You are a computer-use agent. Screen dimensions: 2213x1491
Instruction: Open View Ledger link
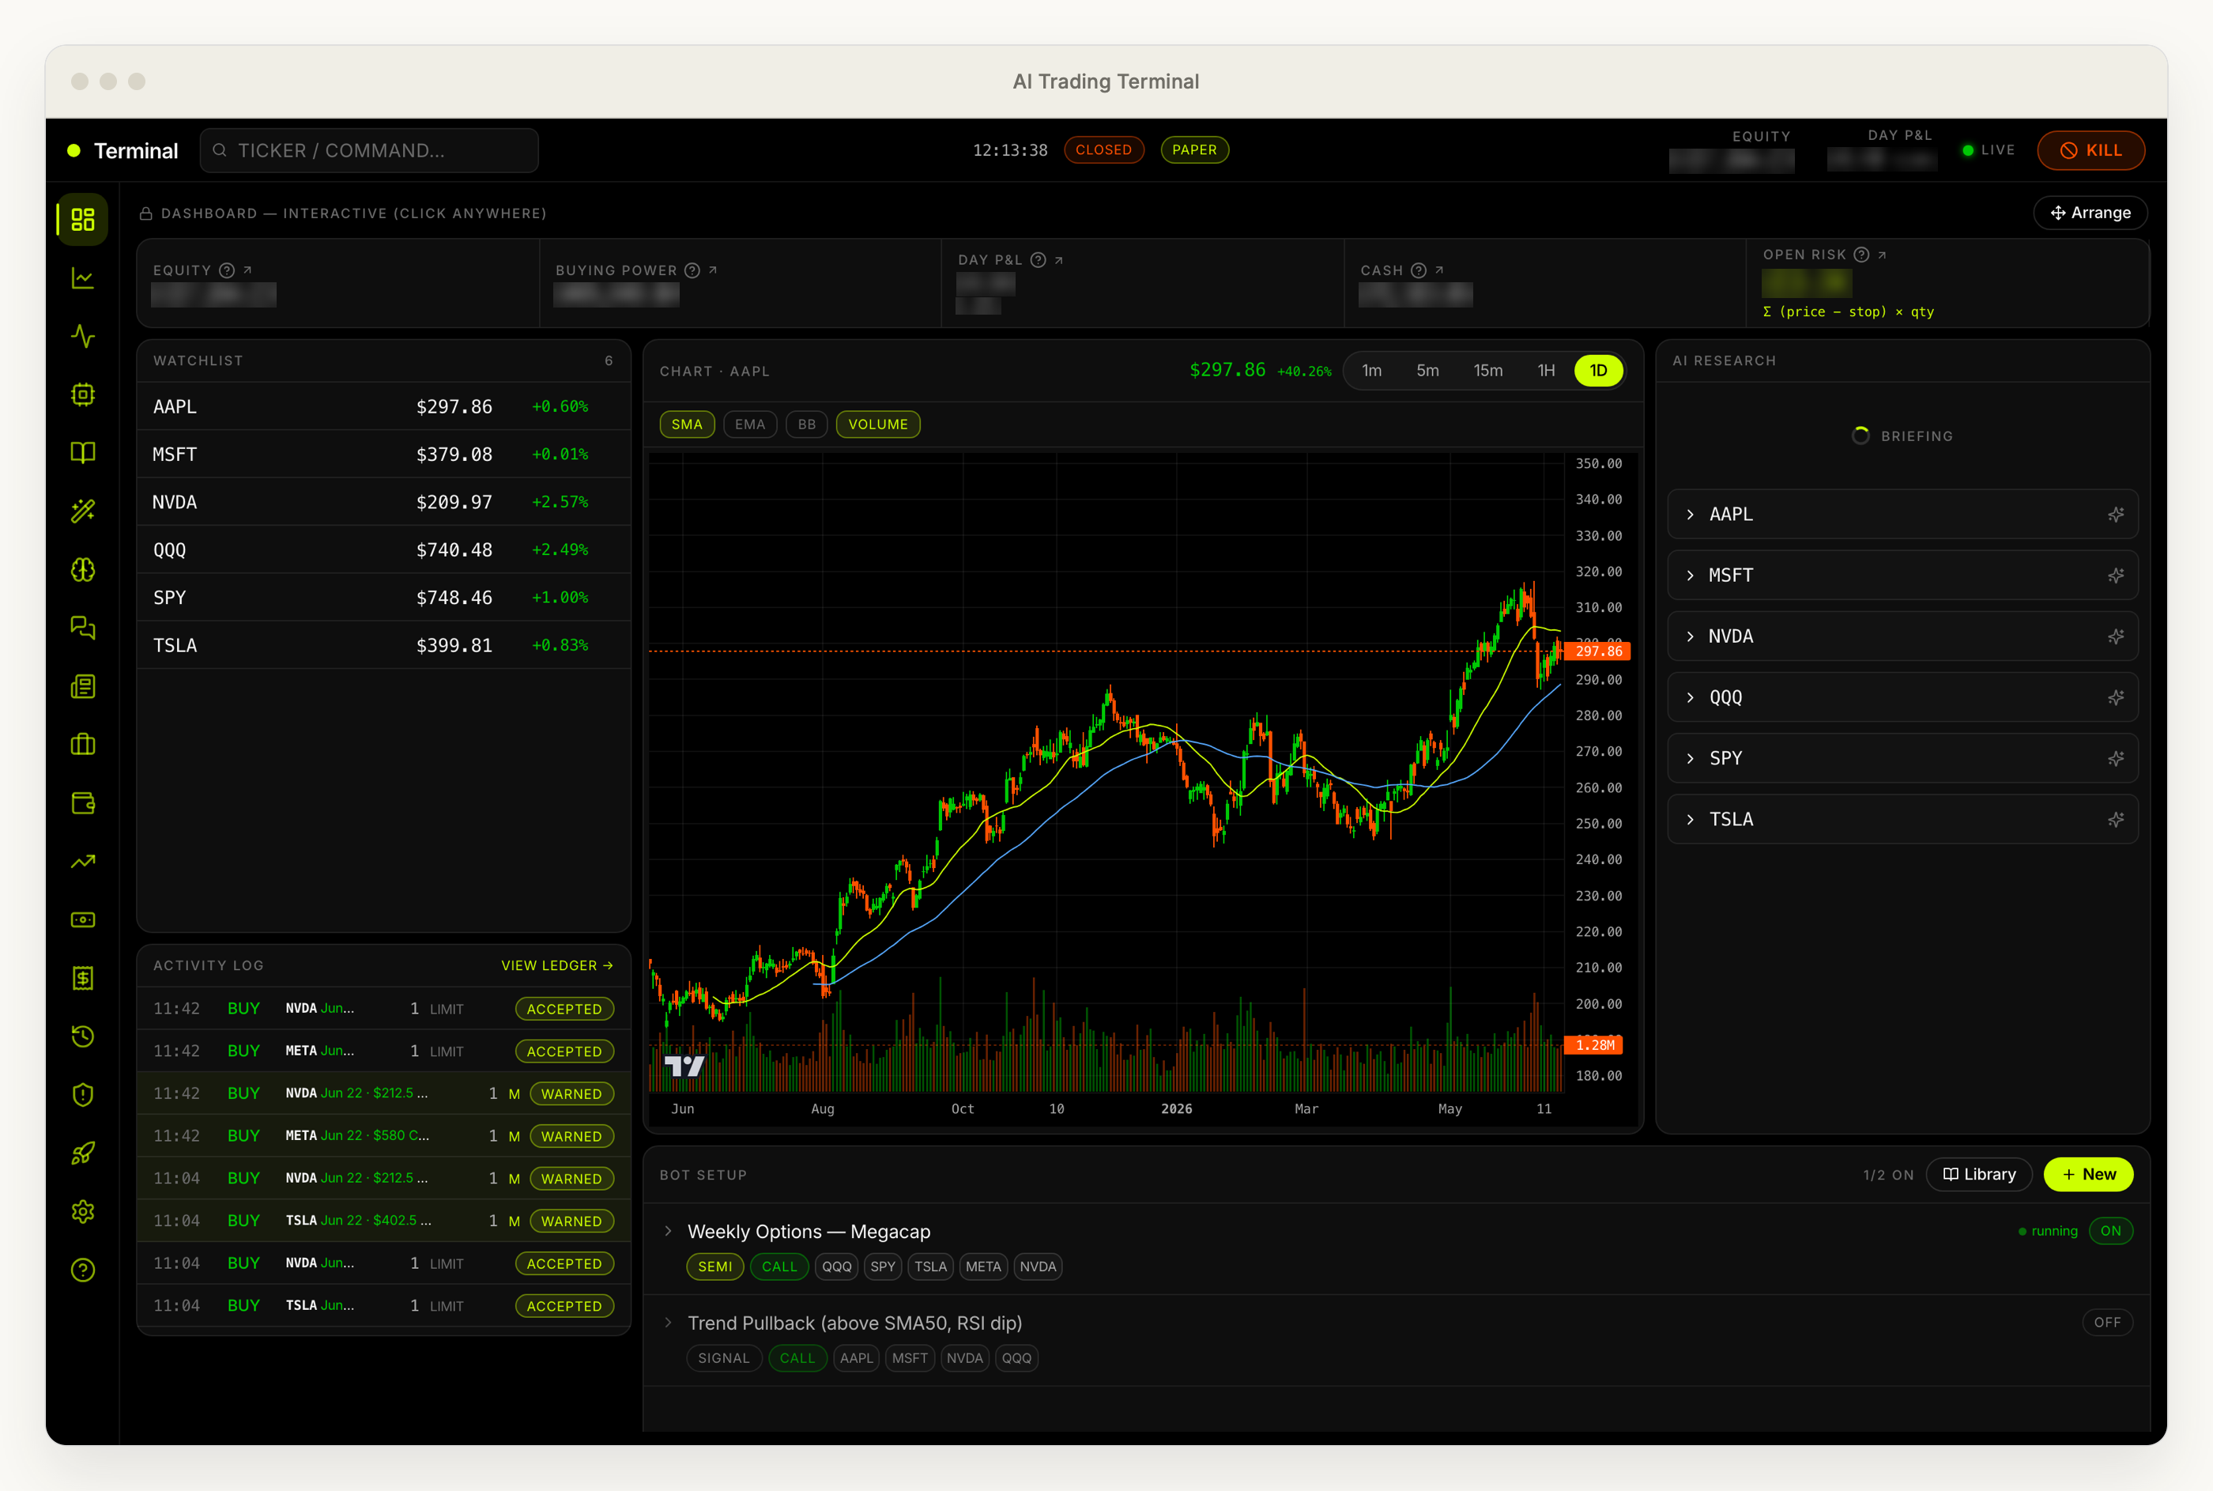[557, 965]
